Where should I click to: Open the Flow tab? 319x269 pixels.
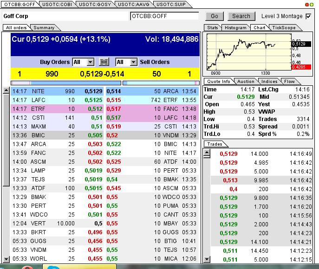pyautogui.click(x=289, y=82)
